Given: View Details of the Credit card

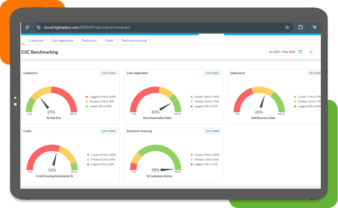Looking at the screenshot, I should (108, 131).
